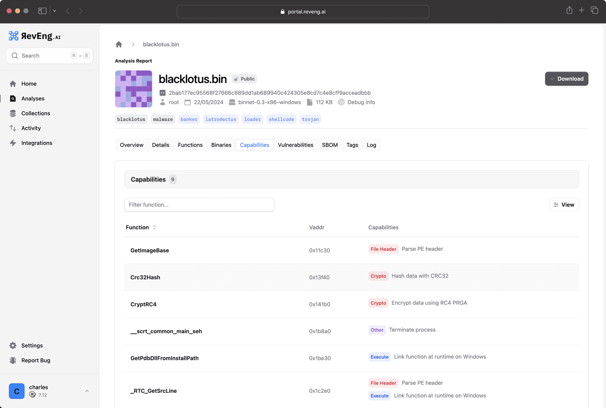
Task: View the Activity page icon
Action: 13,128
